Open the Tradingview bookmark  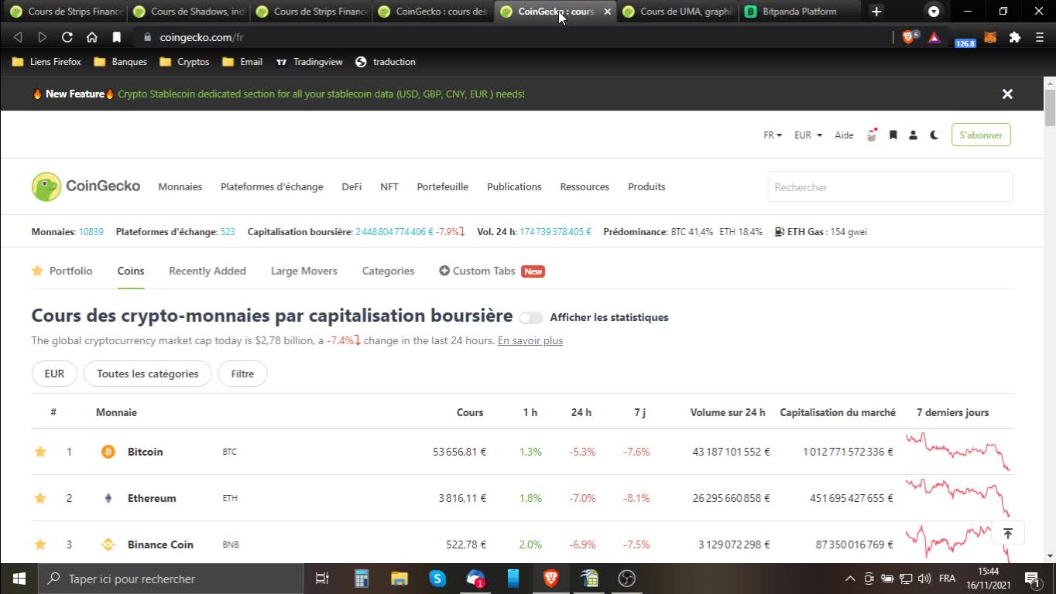pos(310,62)
